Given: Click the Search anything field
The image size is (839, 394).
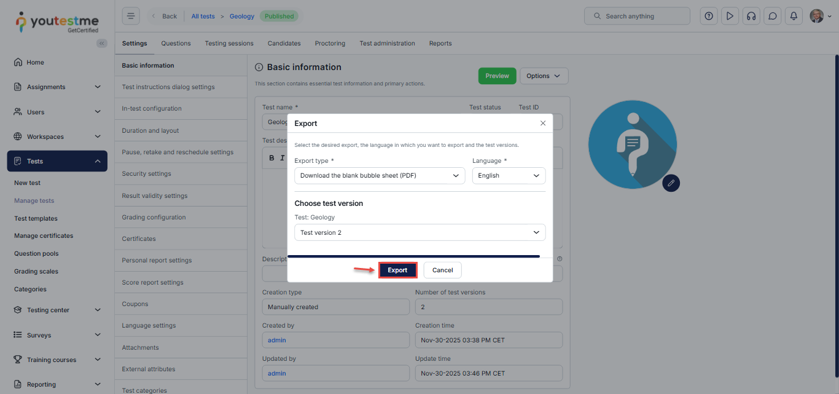Looking at the screenshot, I should point(637,16).
